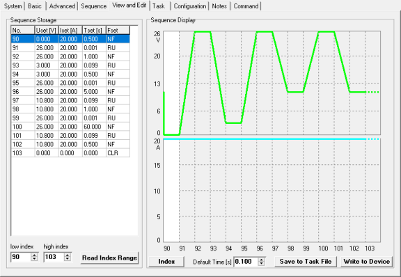Open the Command tab

click(x=246, y=6)
